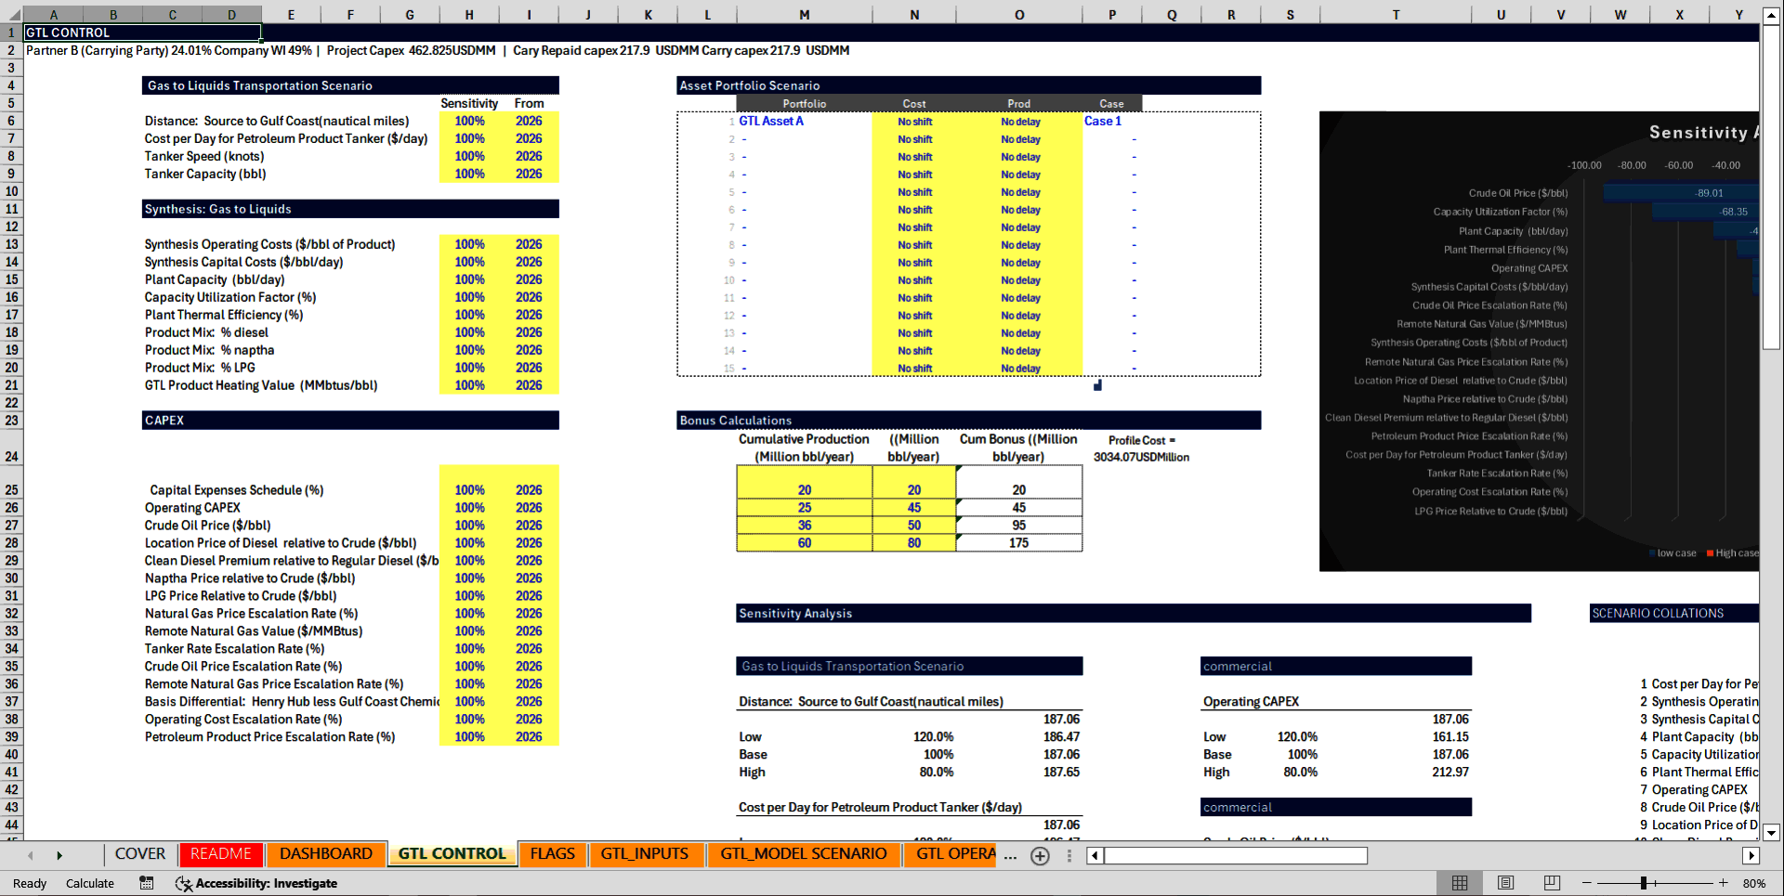Run the Accessibility Investigate checker
1784x896 pixels.
tap(256, 883)
